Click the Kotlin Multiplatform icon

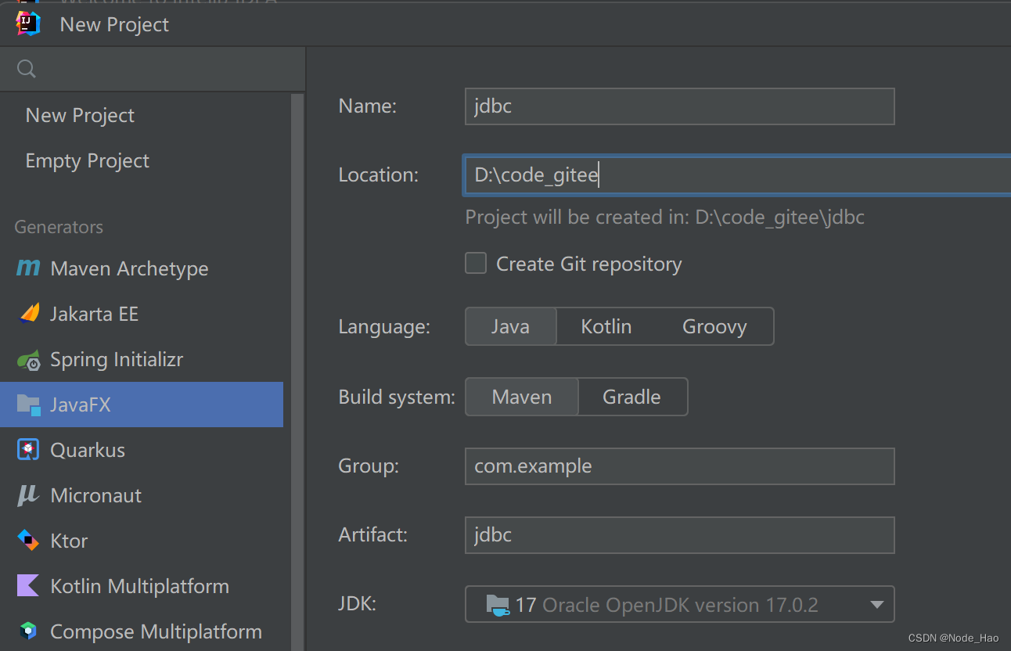point(28,586)
